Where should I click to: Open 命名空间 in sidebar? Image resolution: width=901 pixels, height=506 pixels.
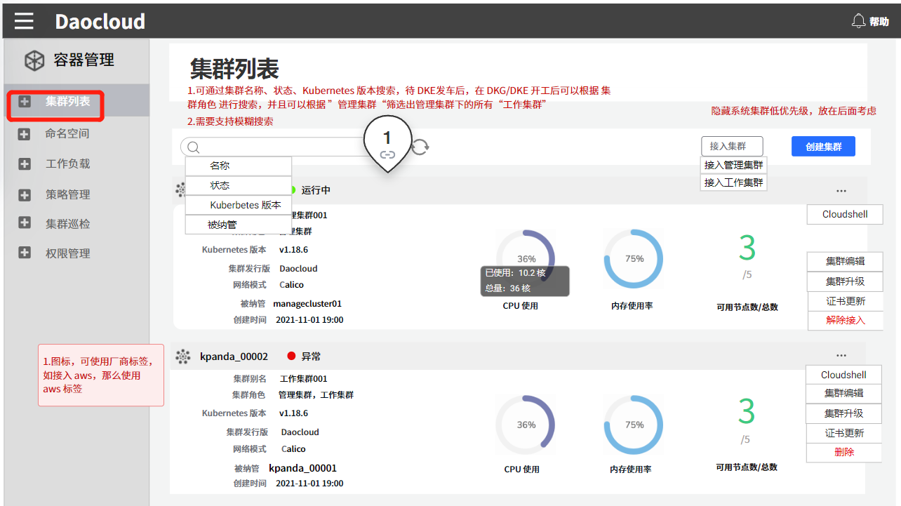(67, 134)
